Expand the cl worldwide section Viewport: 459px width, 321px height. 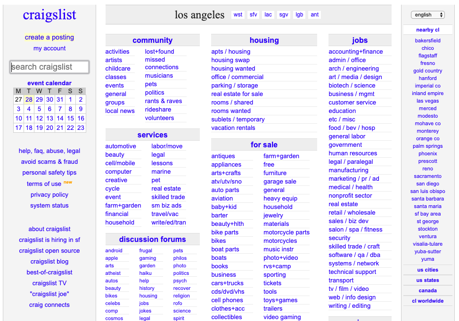tap(428, 301)
